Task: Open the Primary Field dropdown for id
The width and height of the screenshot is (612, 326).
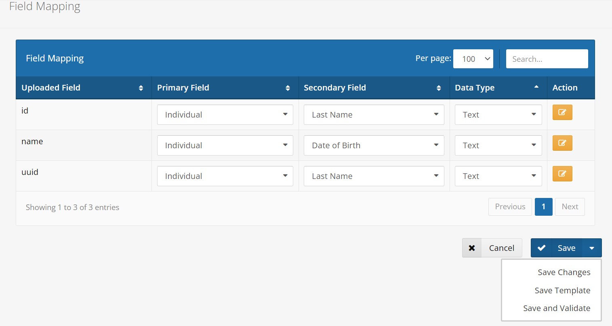Action: 225,115
